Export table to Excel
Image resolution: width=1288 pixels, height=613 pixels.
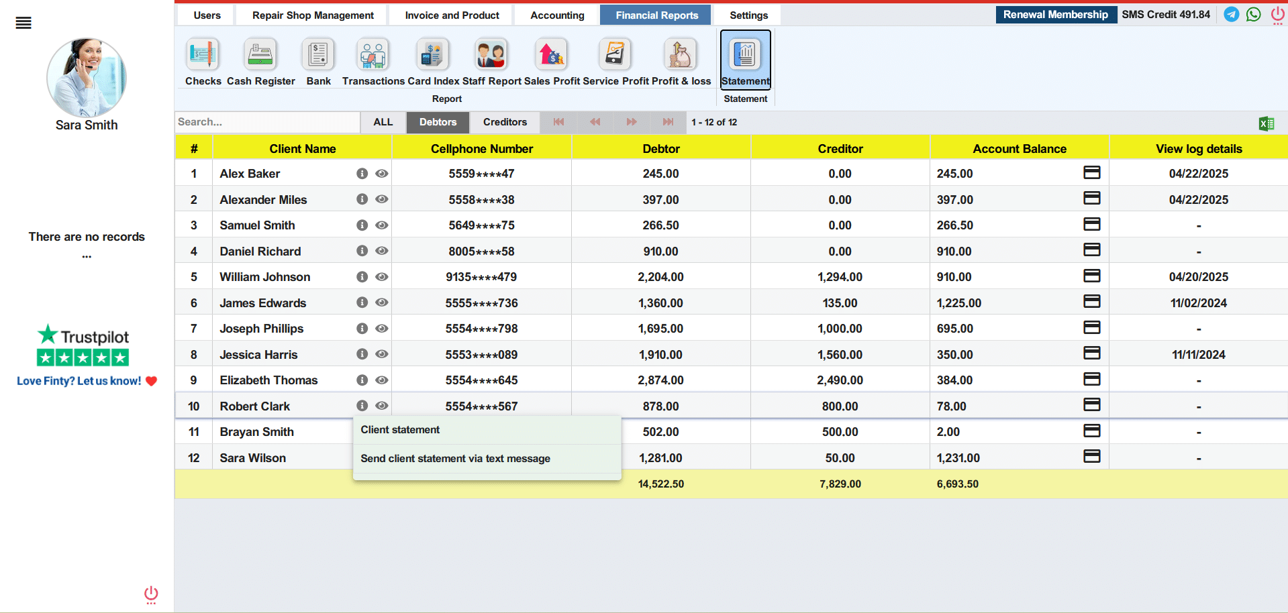[1267, 123]
